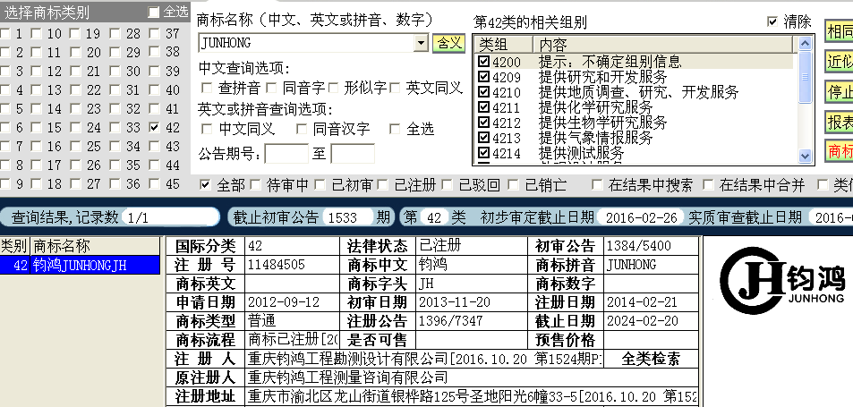Click the group list scroll up arrow
This screenshot has height=407, width=853.
[806, 44]
